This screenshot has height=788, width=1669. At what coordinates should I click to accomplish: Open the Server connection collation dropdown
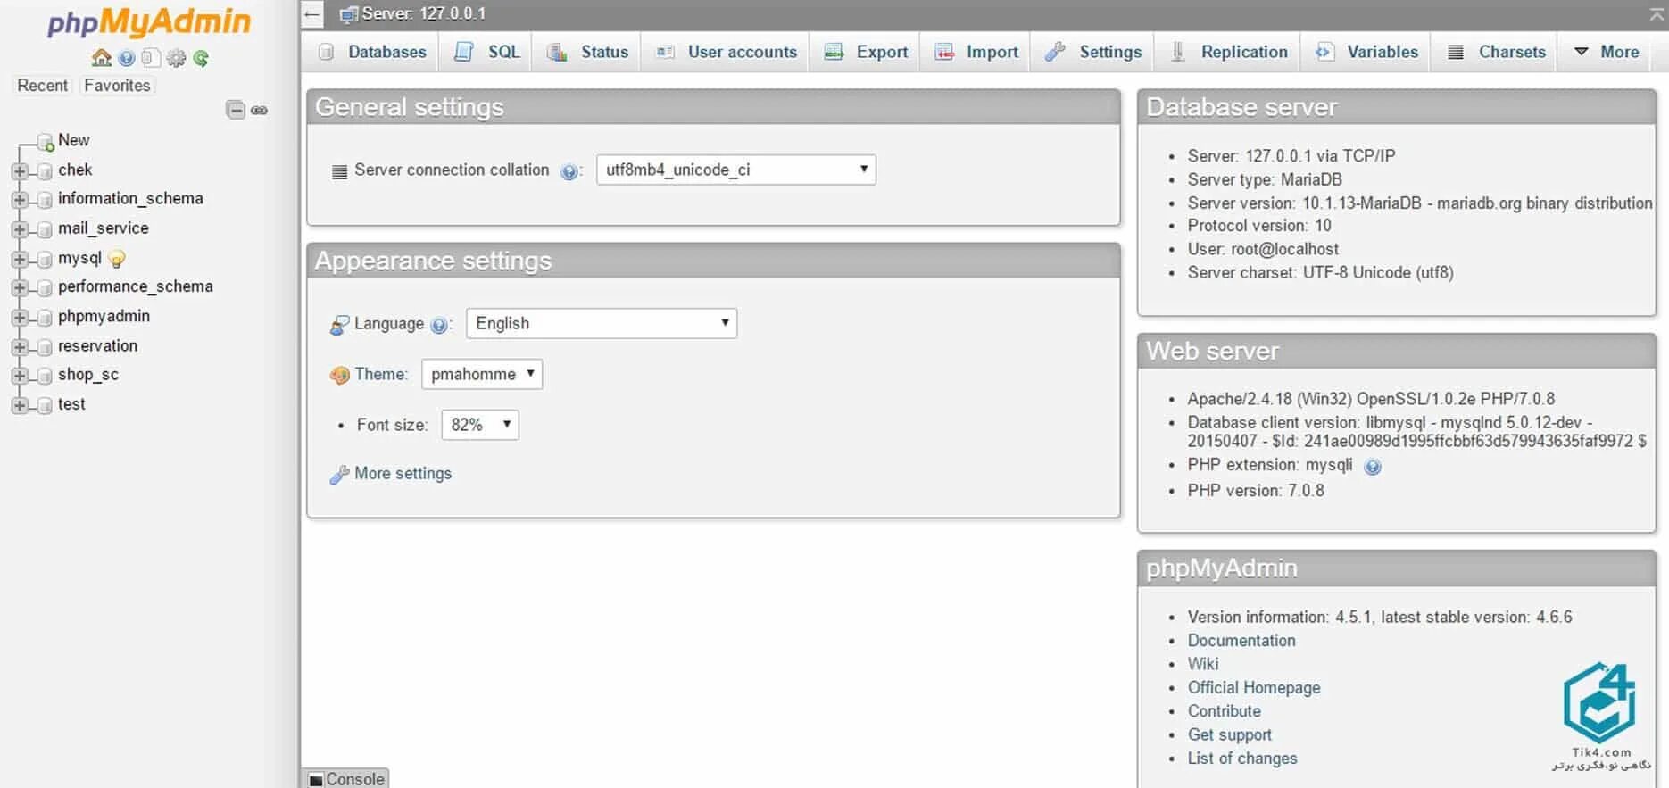(x=736, y=170)
